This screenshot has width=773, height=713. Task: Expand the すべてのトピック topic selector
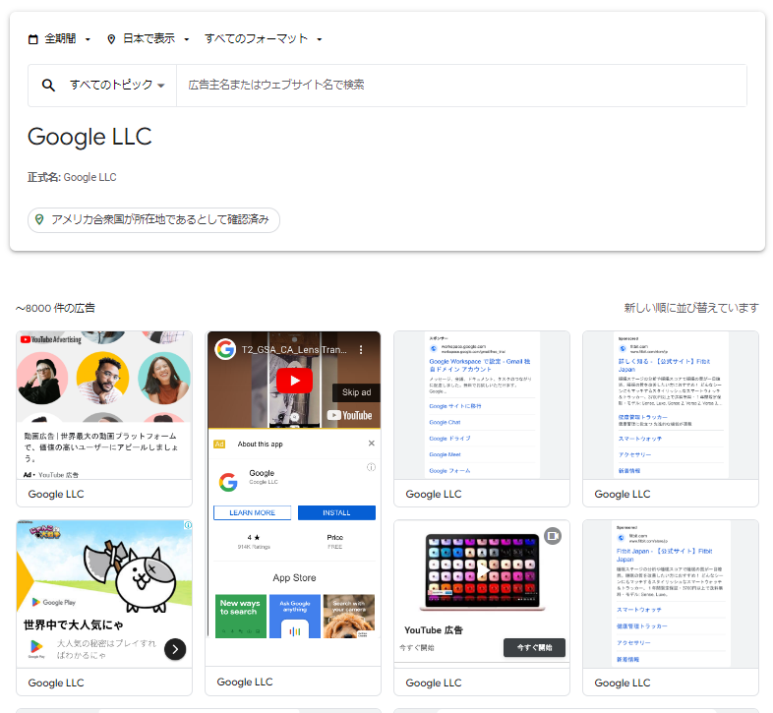tap(117, 86)
